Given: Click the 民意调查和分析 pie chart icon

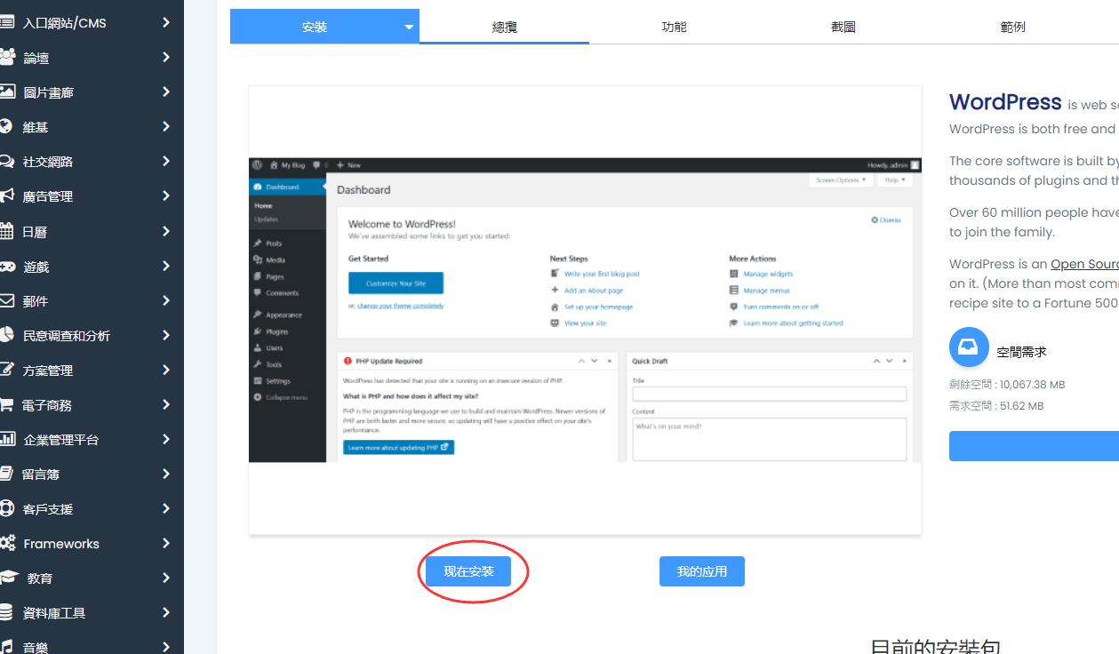Looking at the screenshot, I should pos(7,335).
